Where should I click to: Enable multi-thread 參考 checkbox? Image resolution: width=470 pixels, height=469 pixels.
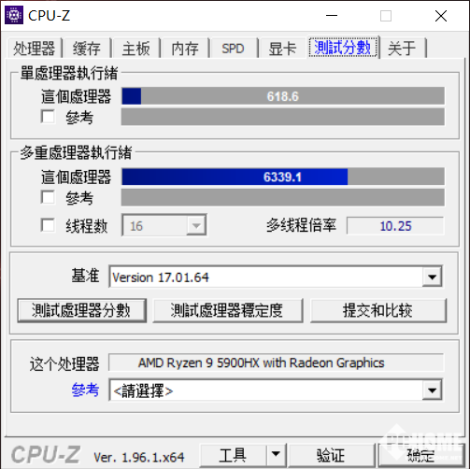tap(48, 197)
